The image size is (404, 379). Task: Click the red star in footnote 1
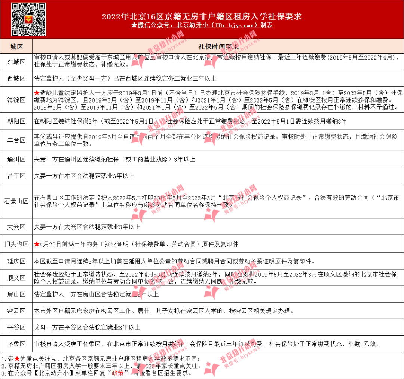point(17,358)
